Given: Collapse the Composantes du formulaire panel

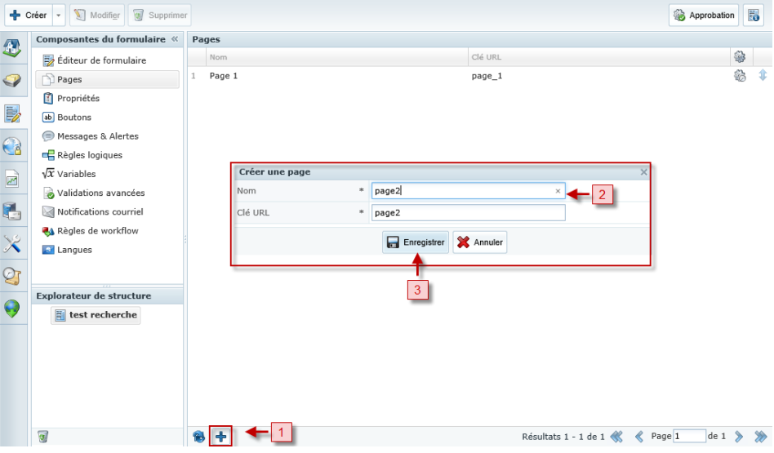Looking at the screenshot, I should click(x=174, y=39).
